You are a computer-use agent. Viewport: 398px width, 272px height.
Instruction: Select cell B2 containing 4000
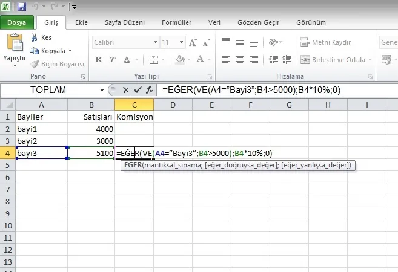point(91,128)
